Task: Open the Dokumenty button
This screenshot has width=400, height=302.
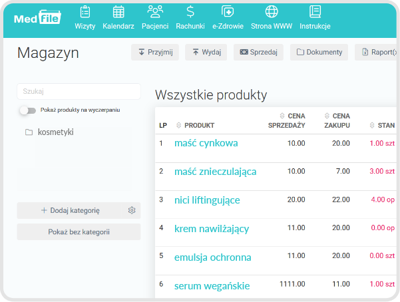Action: pos(319,52)
